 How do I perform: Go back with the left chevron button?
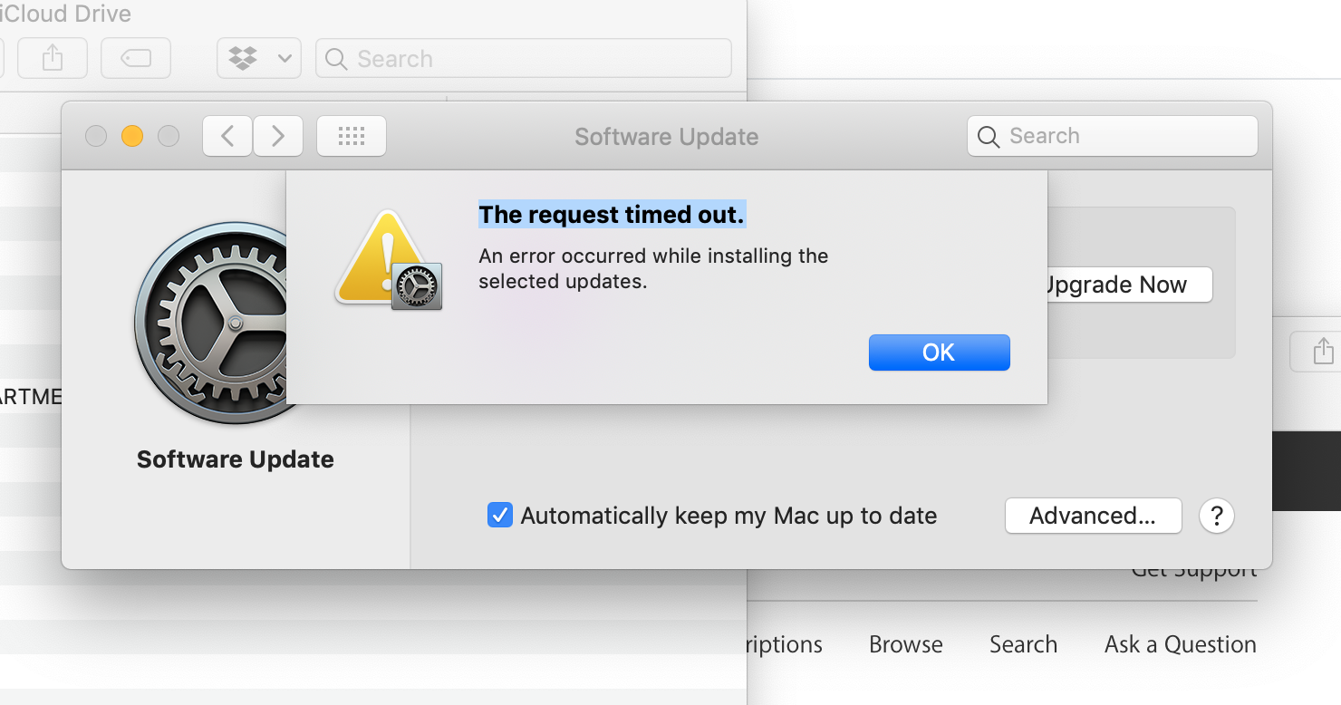click(227, 137)
